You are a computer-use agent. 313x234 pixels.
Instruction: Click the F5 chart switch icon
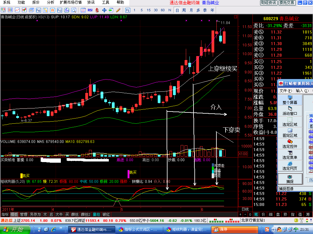tap(127, 10)
